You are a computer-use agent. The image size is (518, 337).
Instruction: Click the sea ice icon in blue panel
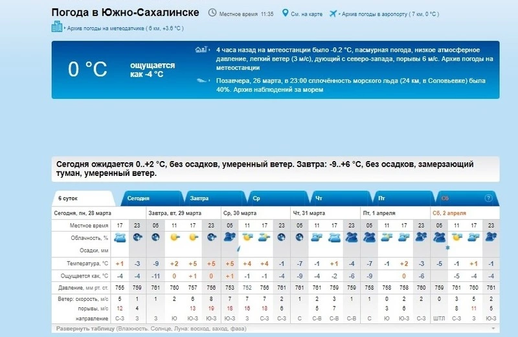click(201, 81)
